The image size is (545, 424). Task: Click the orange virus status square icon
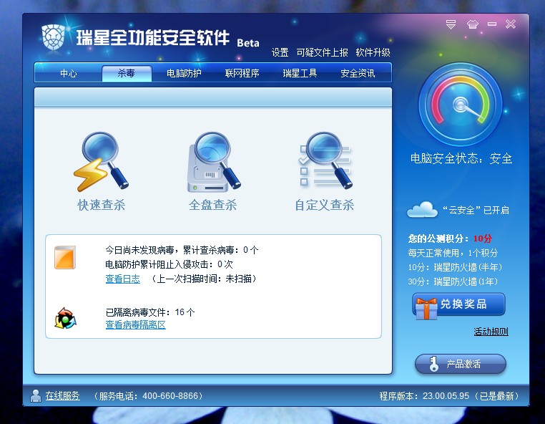pos(65,258)
